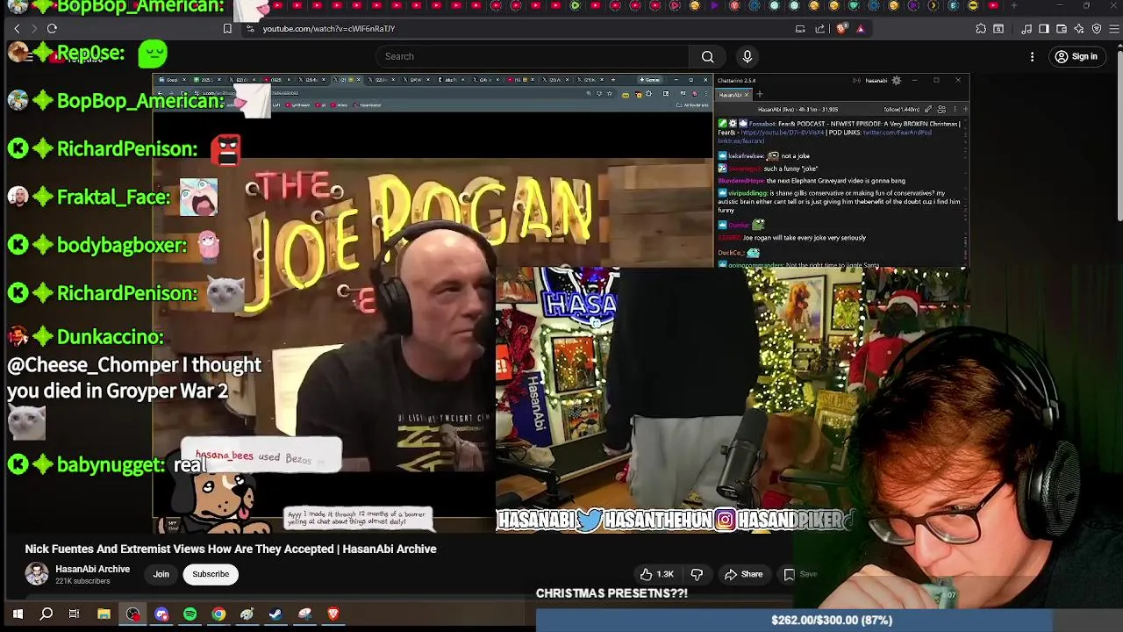Click the YouTube search magnifier button
Image resolution: width=1123 pixels, height=632 pixels.
[x=707, y=56]
